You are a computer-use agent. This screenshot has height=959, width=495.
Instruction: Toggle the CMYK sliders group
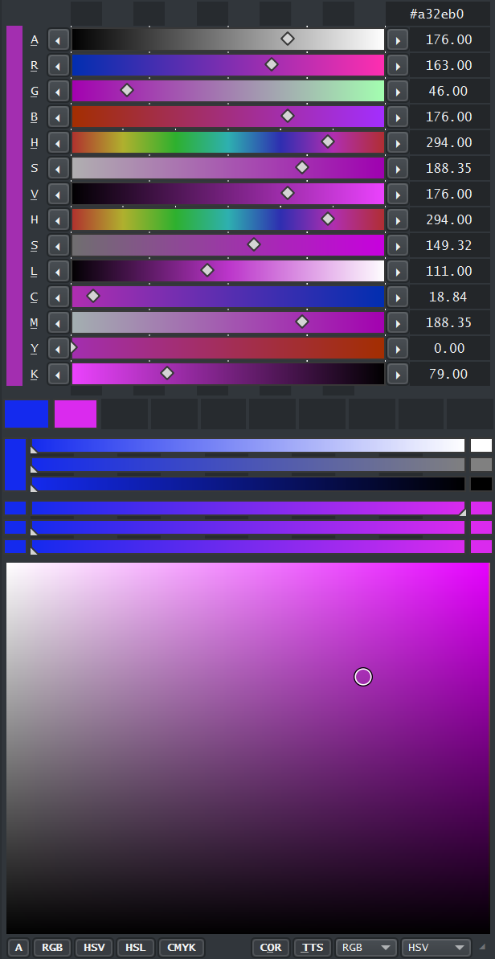pos(182,948)
